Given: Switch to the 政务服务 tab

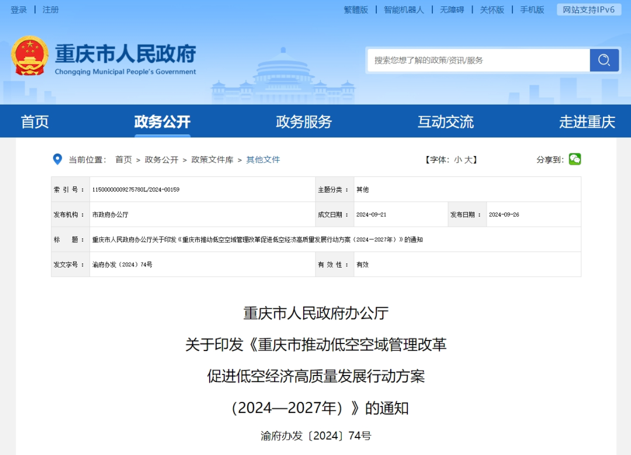Looking at the screenshot, I should click(x=303, y=121).
